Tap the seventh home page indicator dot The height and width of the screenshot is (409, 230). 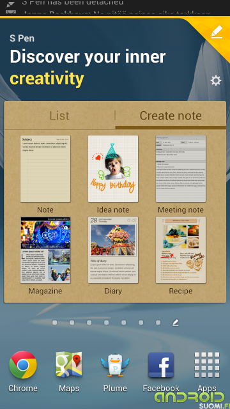click(158, 323)
